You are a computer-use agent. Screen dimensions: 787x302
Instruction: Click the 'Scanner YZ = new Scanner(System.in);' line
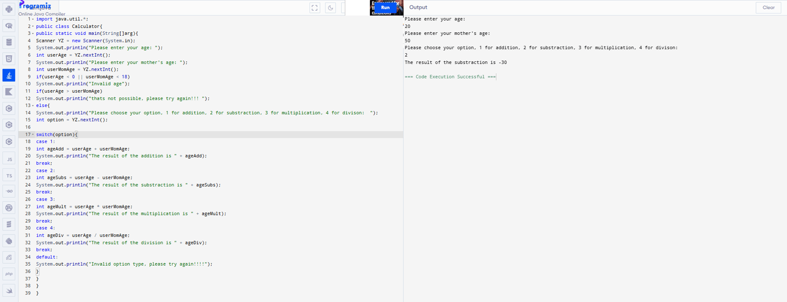86,40
